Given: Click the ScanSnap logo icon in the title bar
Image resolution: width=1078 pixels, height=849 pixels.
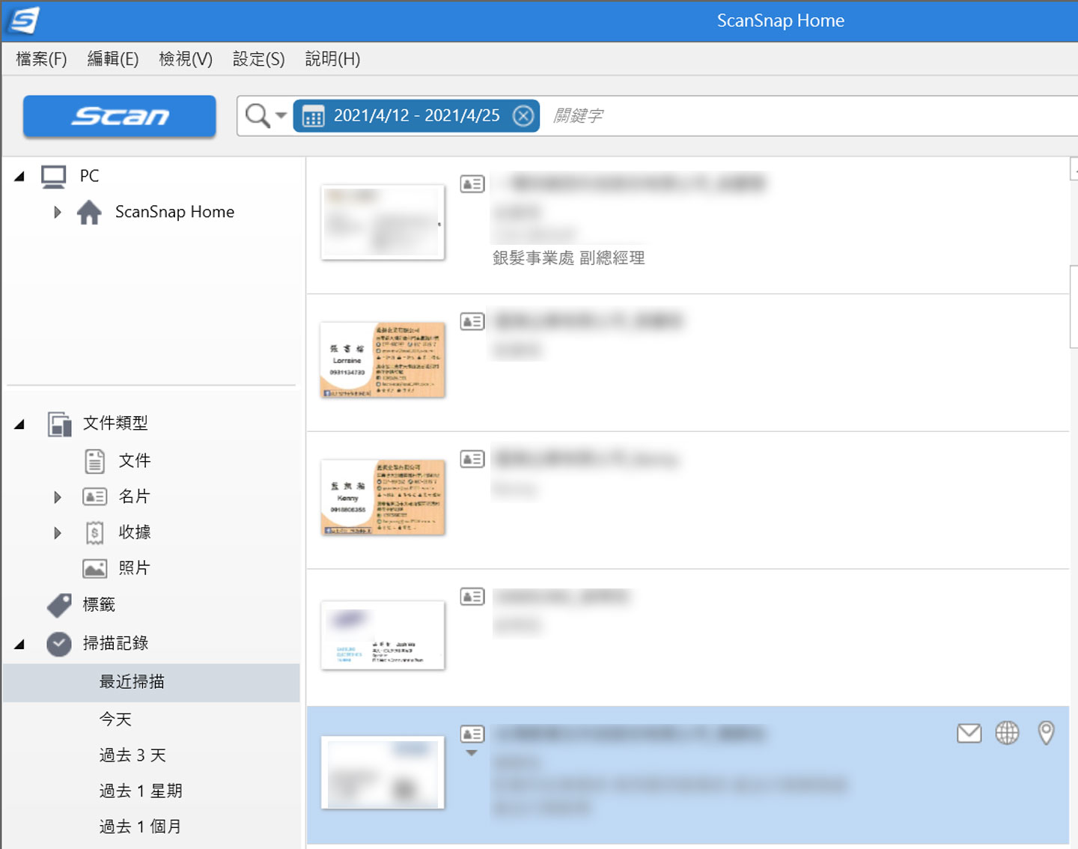Looking at the screenshot, I should [x=22, y=21].
